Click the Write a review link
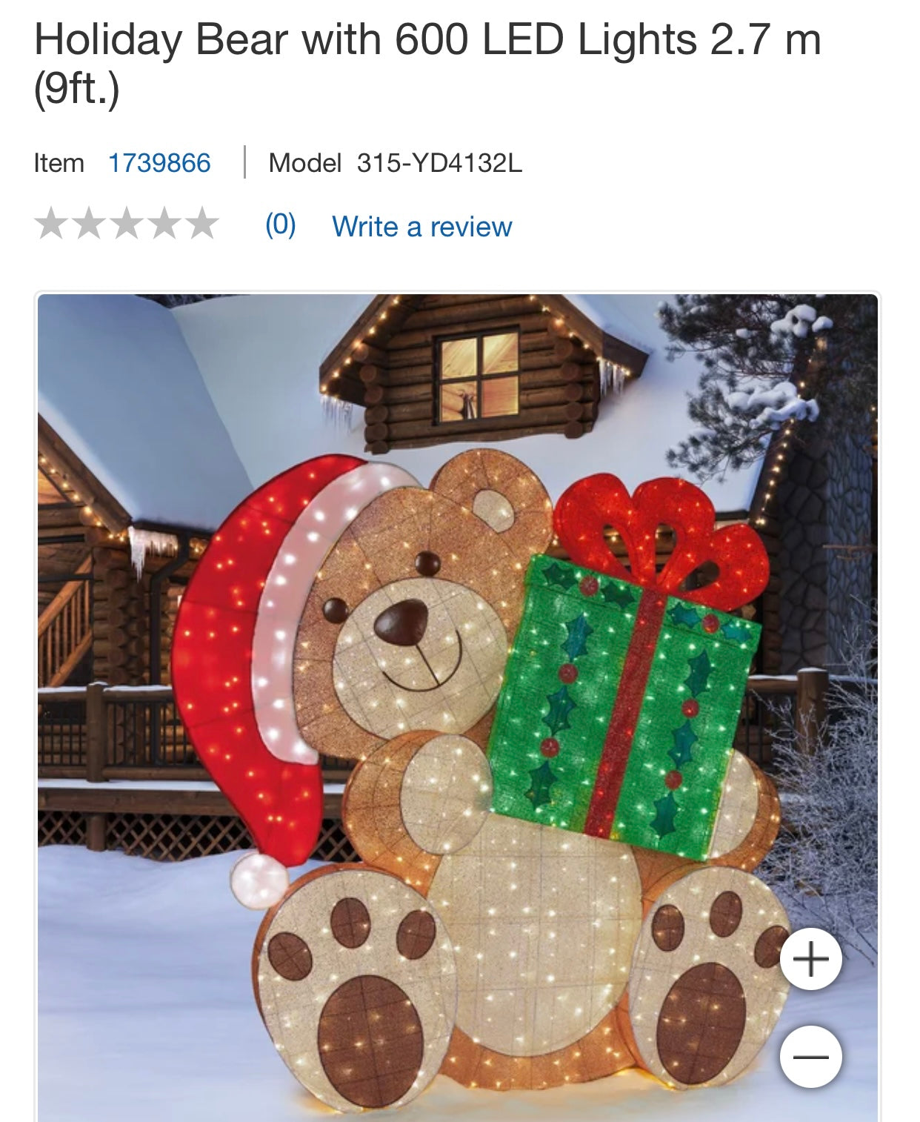920x1122 pixels. pyautogui.click(x=421, y=226)
